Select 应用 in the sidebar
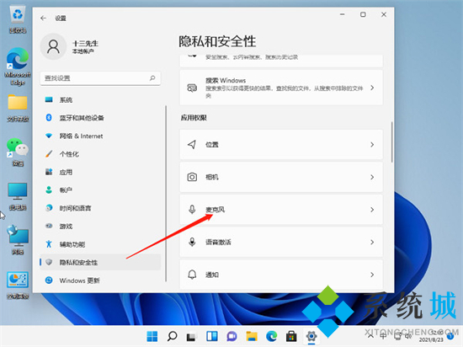This screenshot has width=463, height=347. 100,172
